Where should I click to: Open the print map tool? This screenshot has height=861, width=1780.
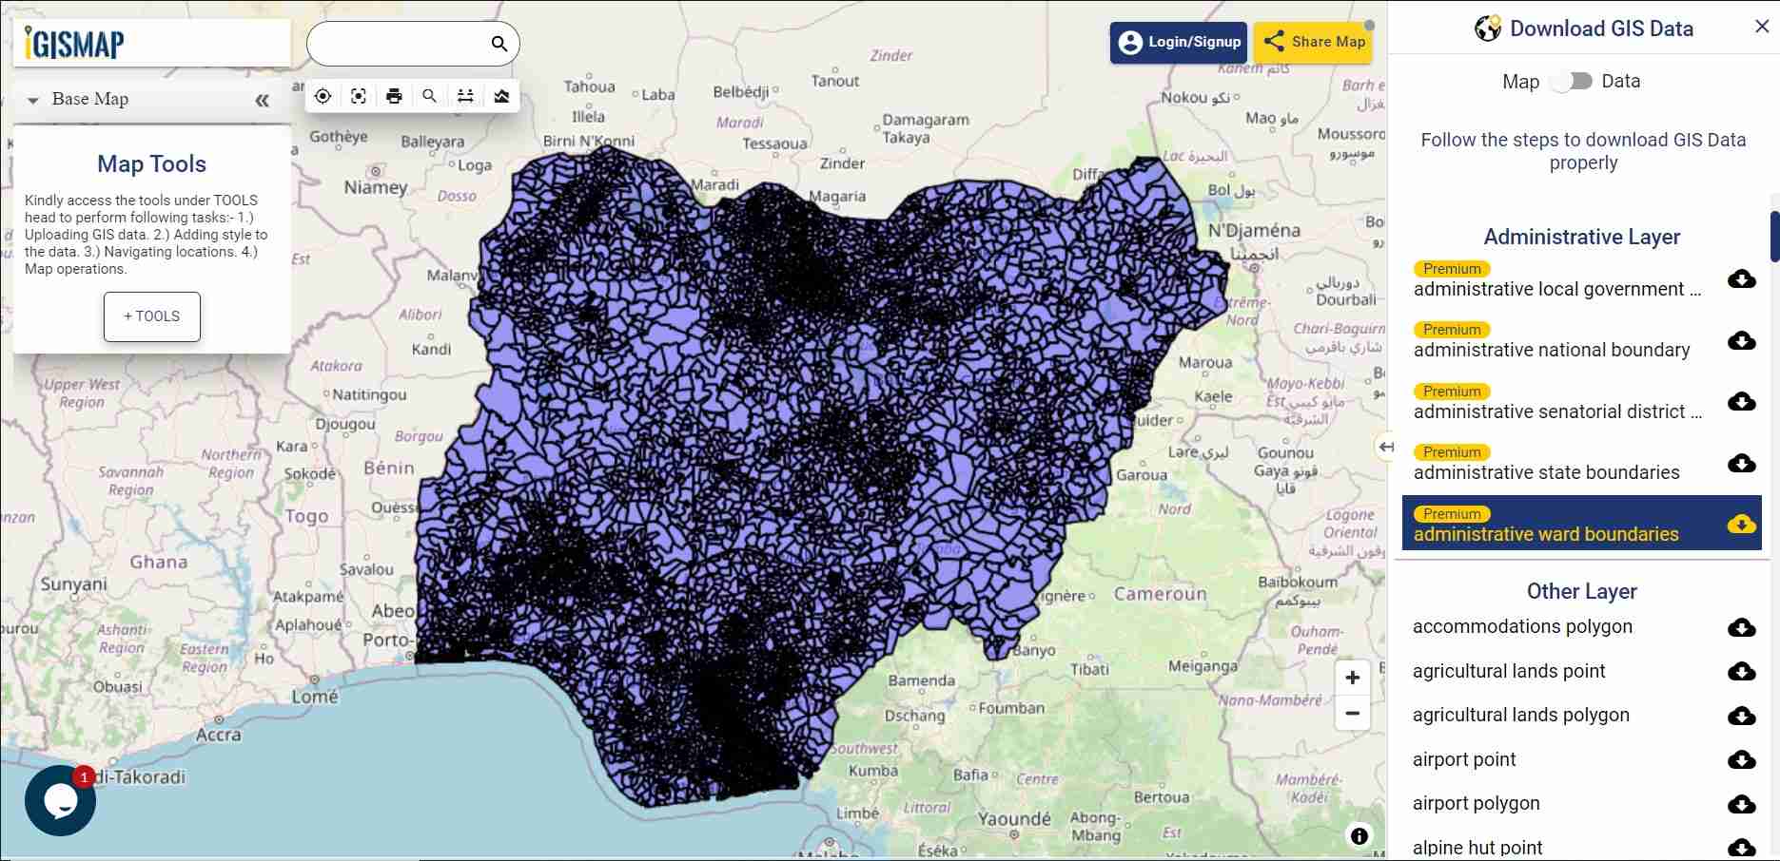[x=394, y=95]
